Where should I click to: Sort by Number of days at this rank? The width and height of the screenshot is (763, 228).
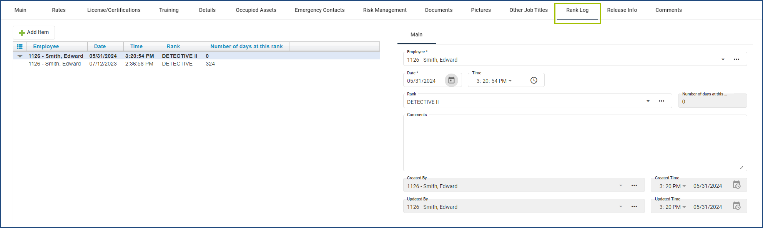(246, 46)
